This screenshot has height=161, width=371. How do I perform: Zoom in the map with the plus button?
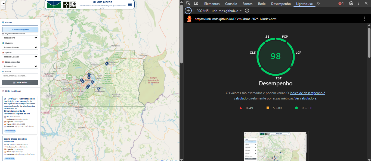[4, 4]
